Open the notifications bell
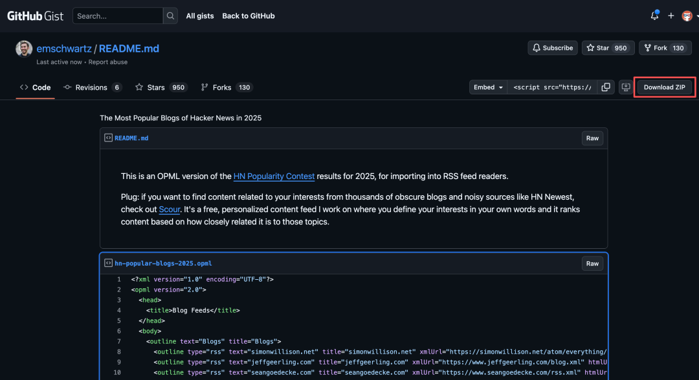This screenshot has height=380, width=699. (x=654, y=16)
